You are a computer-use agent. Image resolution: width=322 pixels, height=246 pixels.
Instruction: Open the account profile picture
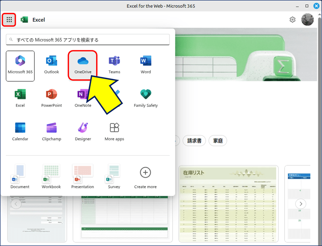pos(308,19)
